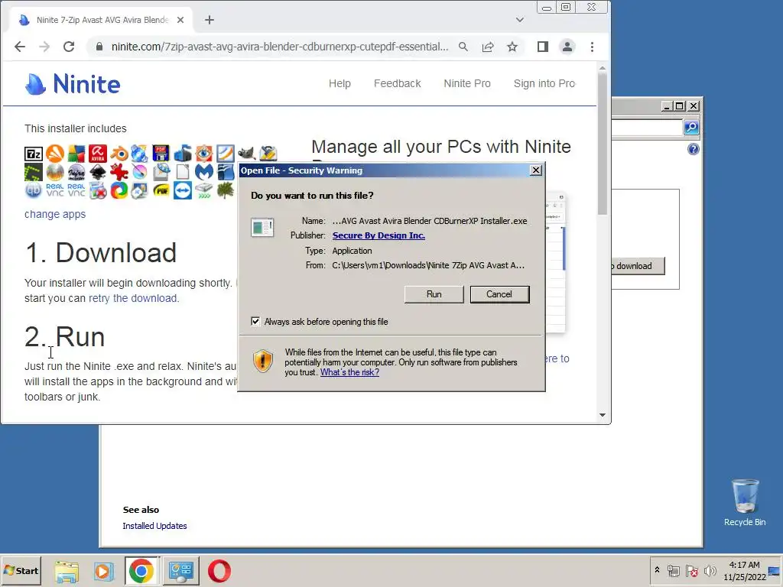The width and height of the screenshot is (783, 587).
Task: Uncheck Always ask before opening this file
Action: click(x=255, y=322)
